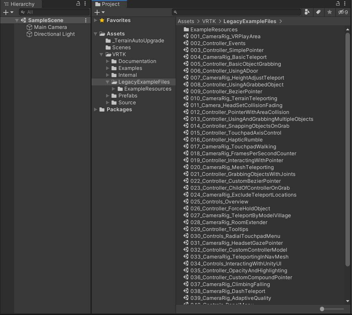The width and height of the screenshot is (352, 315).
Task: Open the Project panel three-dot menu
Action: tap(345, 3)
